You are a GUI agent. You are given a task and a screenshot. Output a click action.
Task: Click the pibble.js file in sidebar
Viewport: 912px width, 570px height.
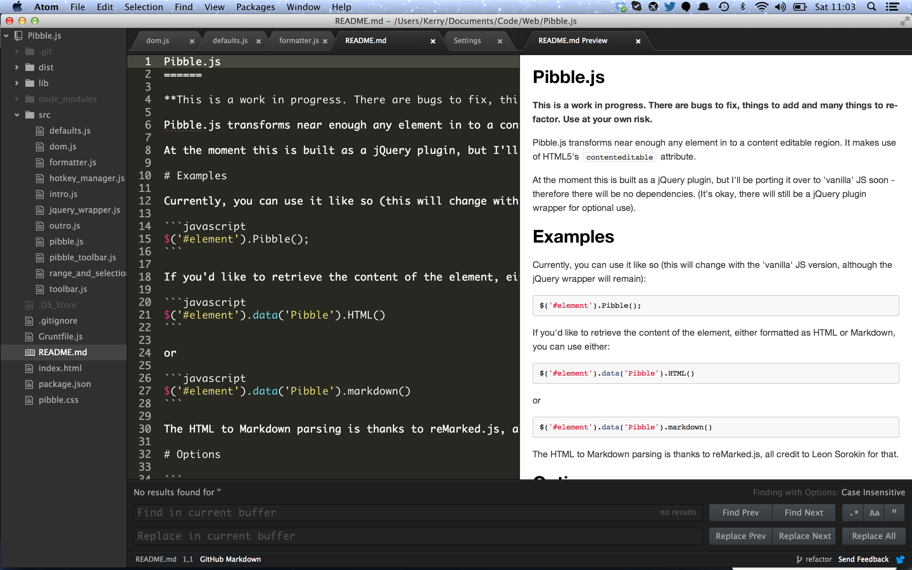coord(66,241)
